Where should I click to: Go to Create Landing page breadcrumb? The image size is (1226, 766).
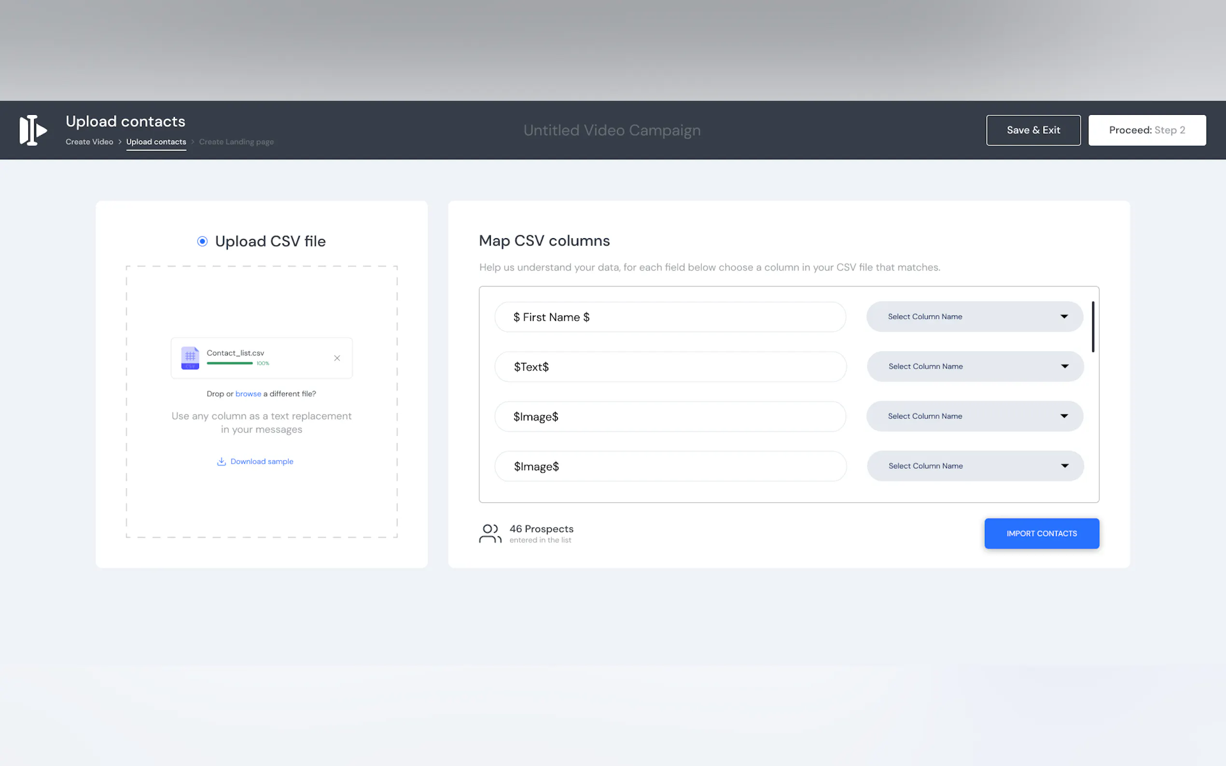[236, 142]
